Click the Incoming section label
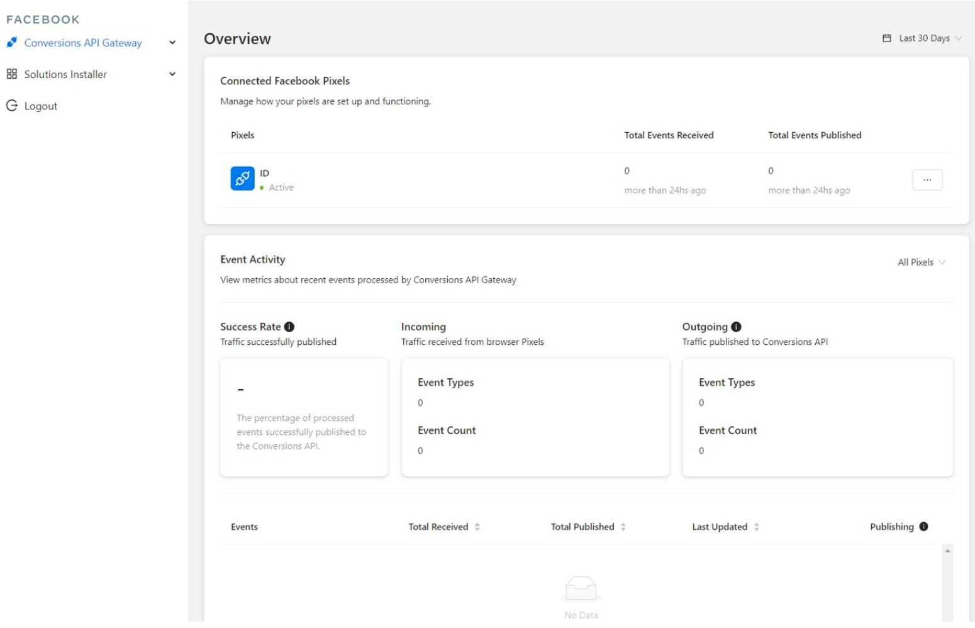Screen dimensions: 975x628 pyautogui.click(x=423, y=327)
